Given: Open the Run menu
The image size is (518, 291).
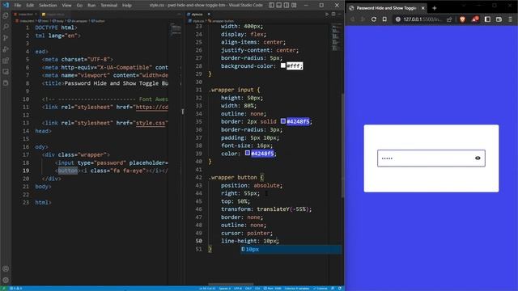Looking at the screenshot, I should (91, 6).
